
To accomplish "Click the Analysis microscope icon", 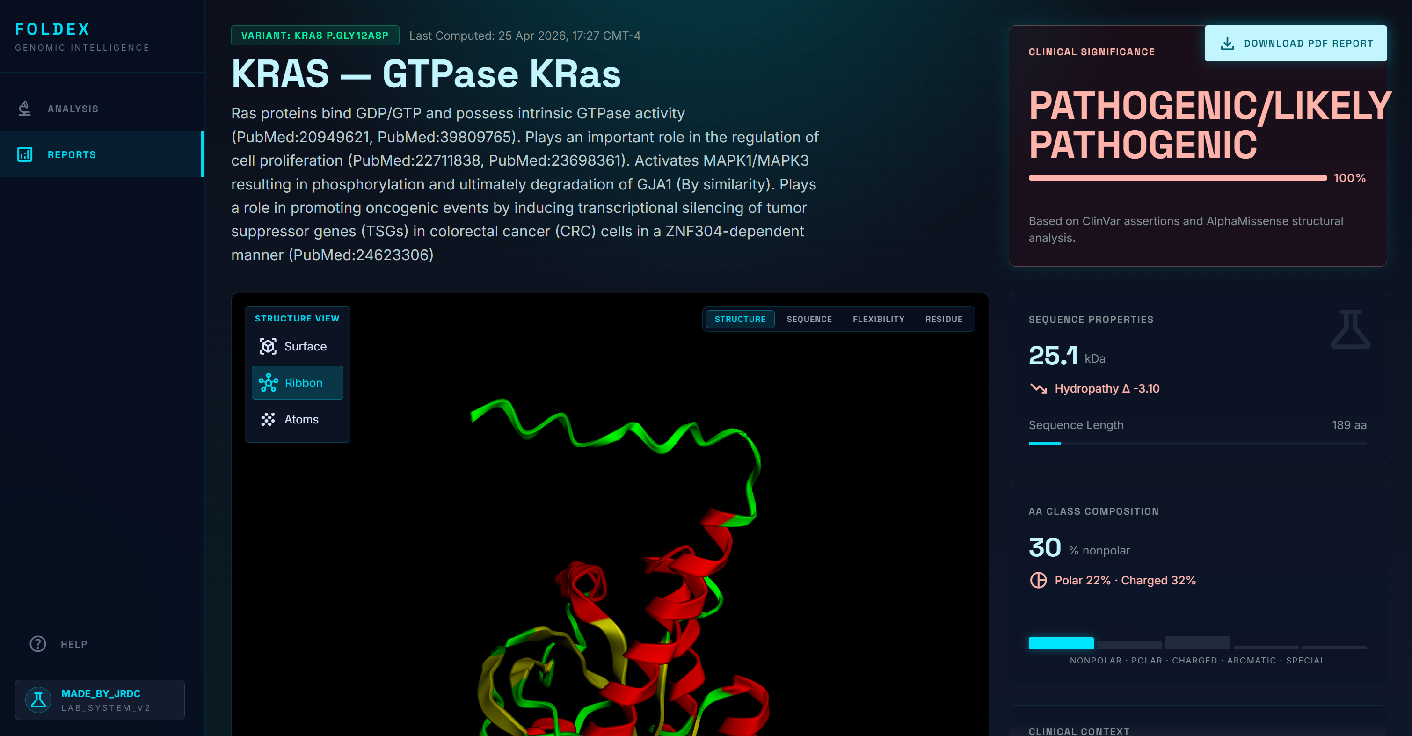I will pos(25,109).
